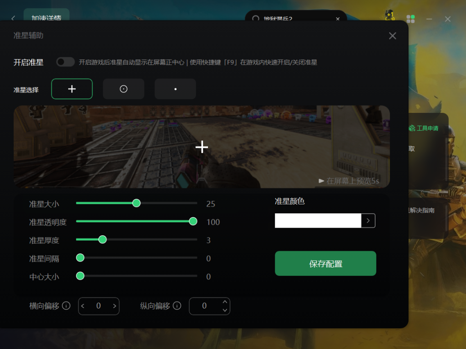
Task: Click the white 准星颜色 color swatch
Action: pyautogui.click(x=318, y=221)
